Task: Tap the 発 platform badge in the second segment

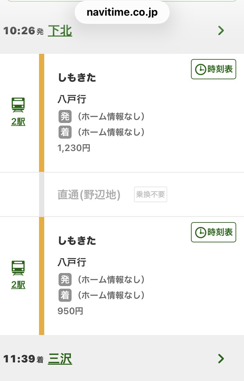Action: tap(65, 280)
